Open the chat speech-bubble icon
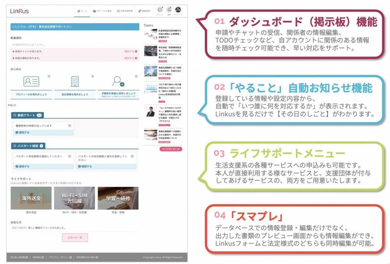The width and height of the screenshot is (390, 264). [x=160, y=10]
